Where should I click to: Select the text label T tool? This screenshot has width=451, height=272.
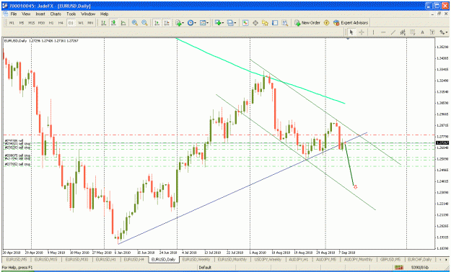[x=432, y=32]
